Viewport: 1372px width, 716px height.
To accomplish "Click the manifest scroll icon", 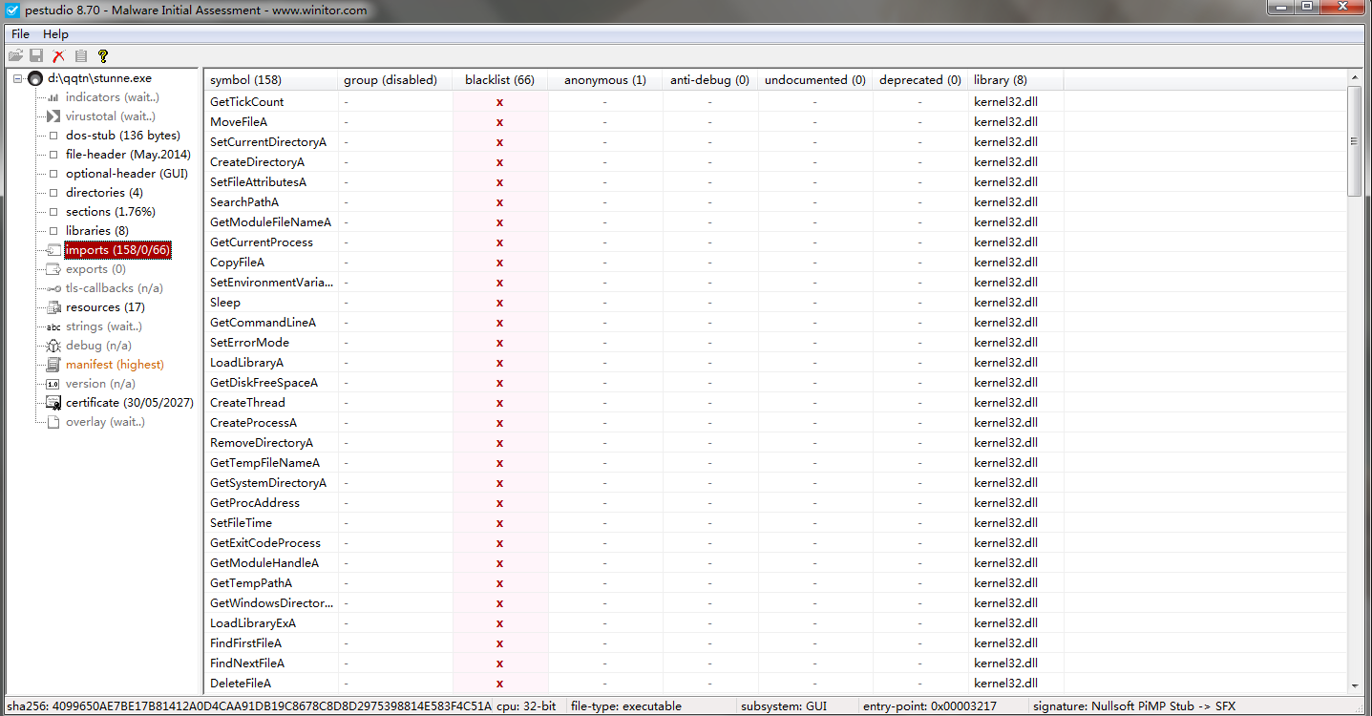I will click(x=53, y=365).
